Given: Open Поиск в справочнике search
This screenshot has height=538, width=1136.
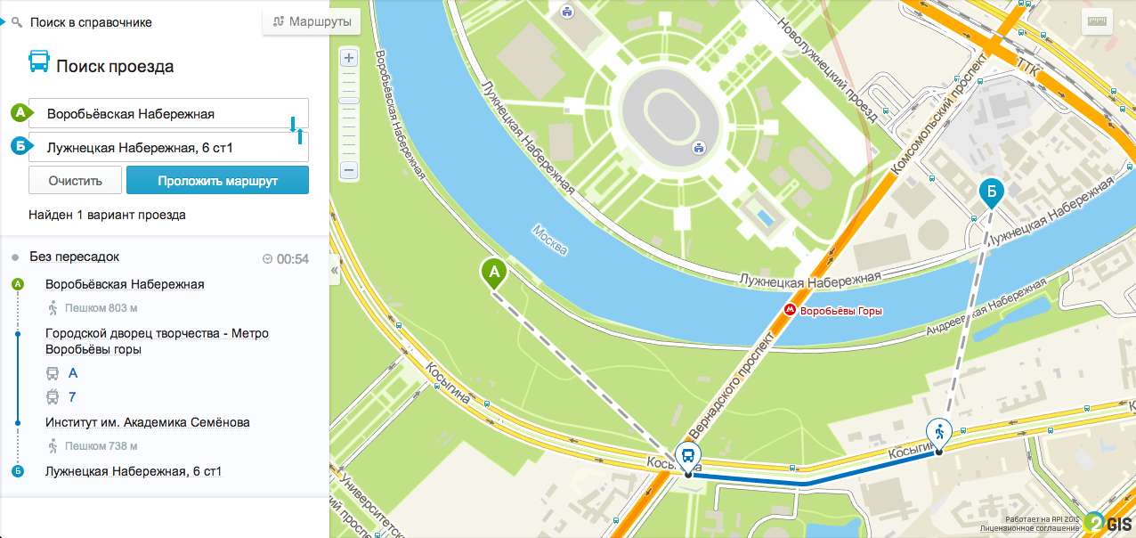Looking at the screenshot, I should tap(91, 22).
